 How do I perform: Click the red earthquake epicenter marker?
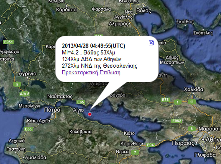90,114
